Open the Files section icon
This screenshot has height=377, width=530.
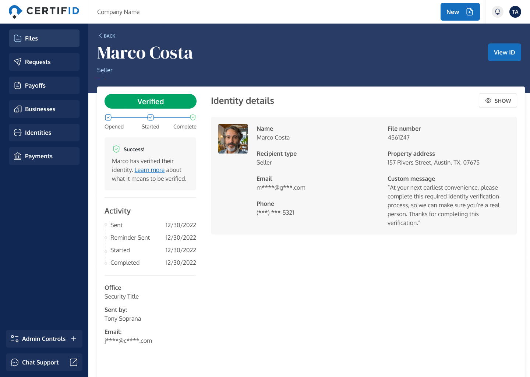[17, 38]
